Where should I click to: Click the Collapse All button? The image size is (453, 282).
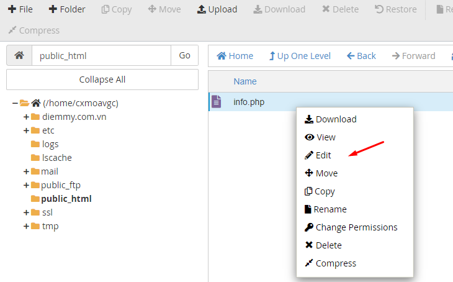(102, 80)
